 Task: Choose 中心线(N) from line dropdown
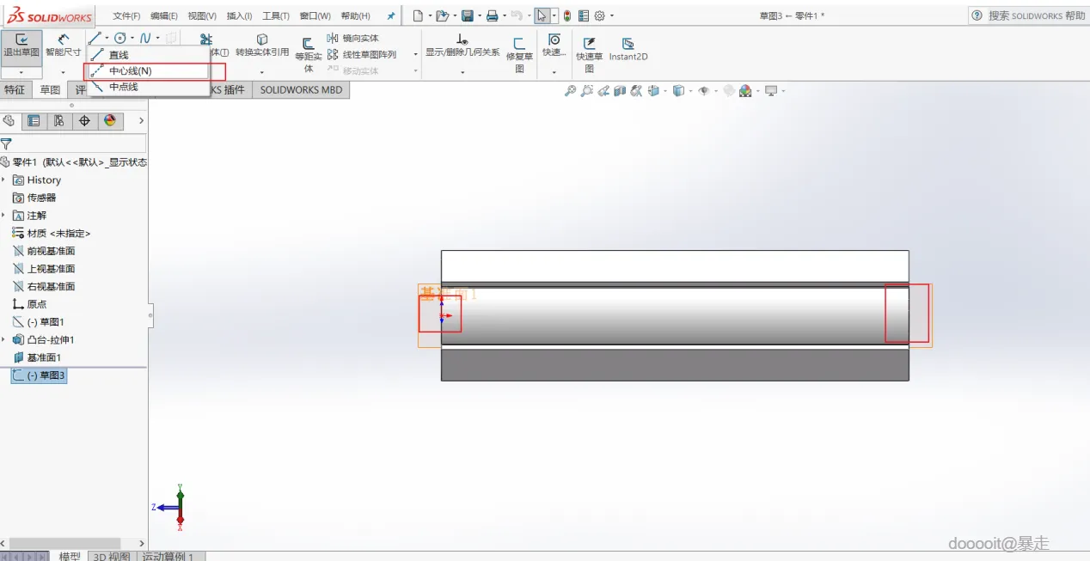148,71
